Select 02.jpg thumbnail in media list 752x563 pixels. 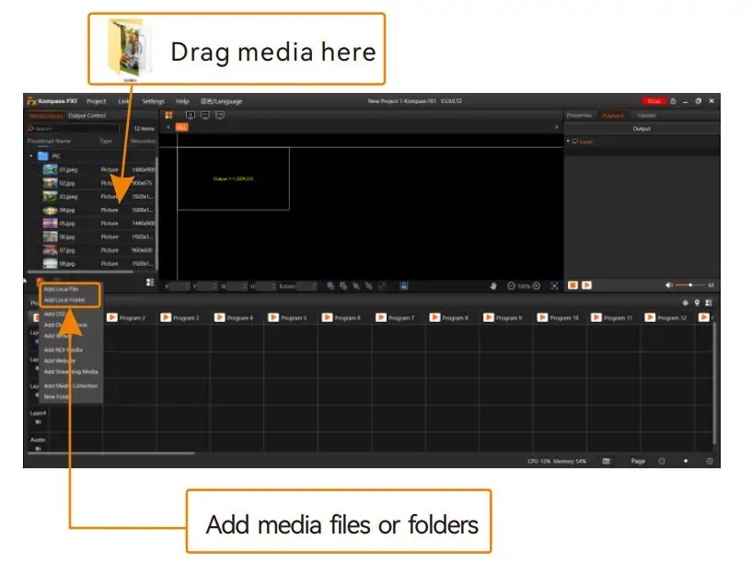[x=50, y=183]
